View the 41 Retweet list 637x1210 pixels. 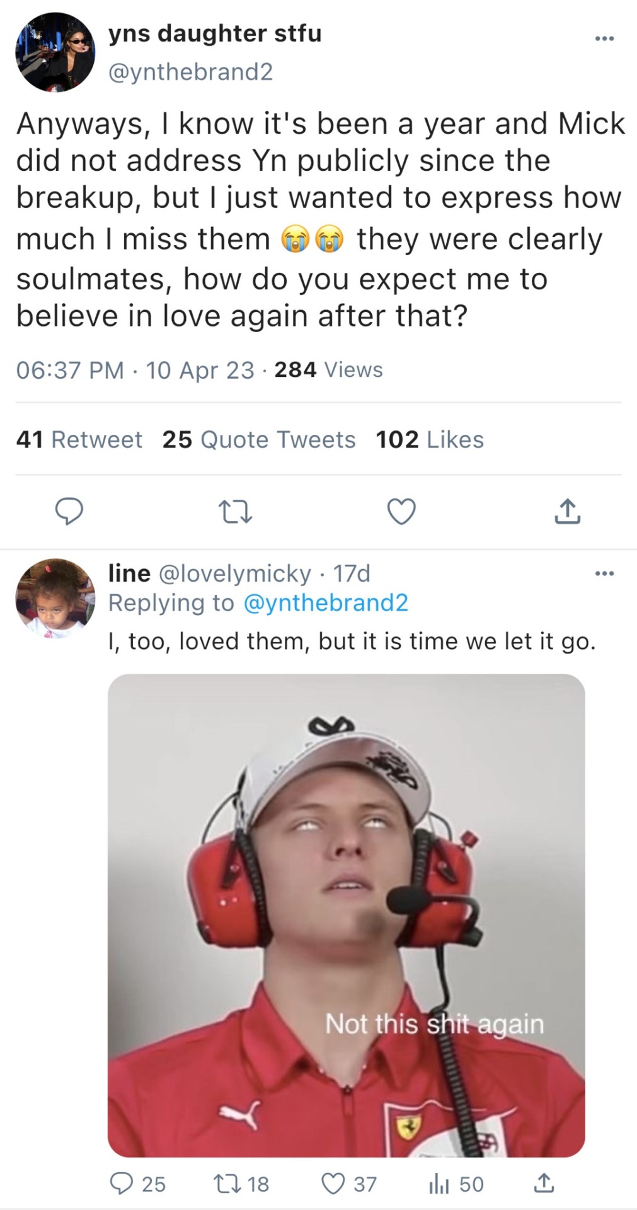(79, 439)
